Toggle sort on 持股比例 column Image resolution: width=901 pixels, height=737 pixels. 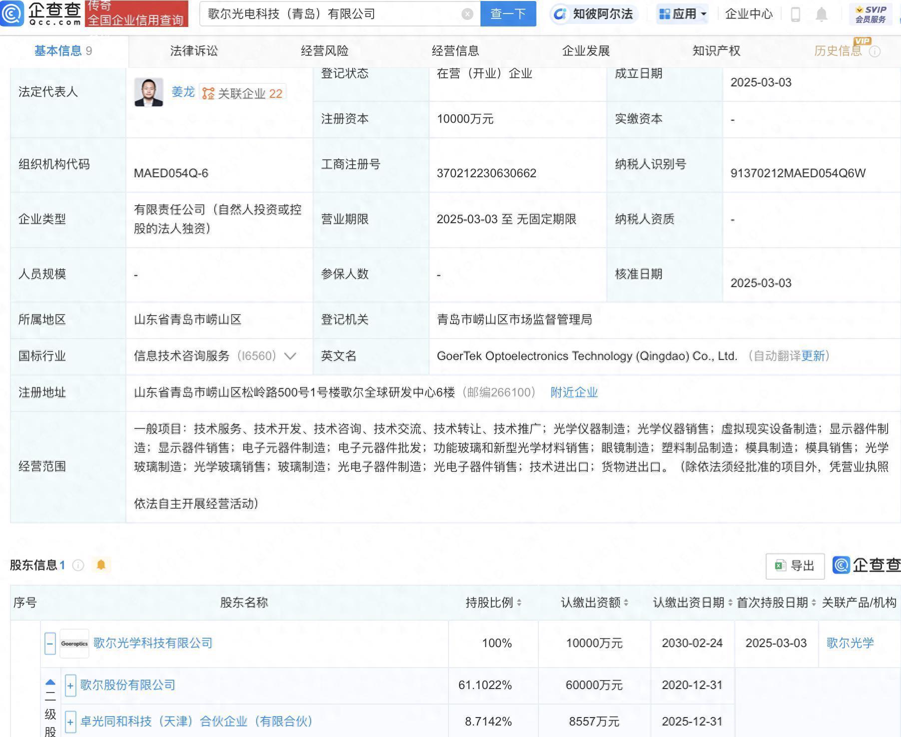[518, 603]
